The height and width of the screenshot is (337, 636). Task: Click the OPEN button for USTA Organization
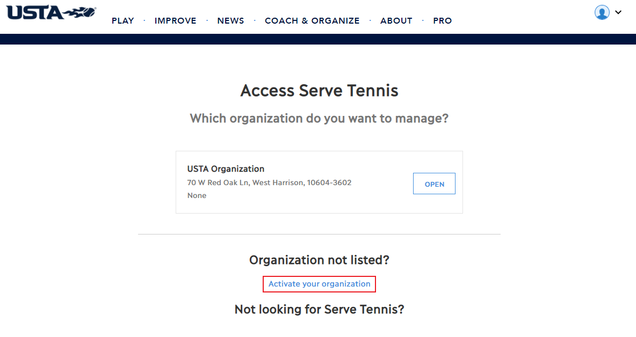point(434,184)
